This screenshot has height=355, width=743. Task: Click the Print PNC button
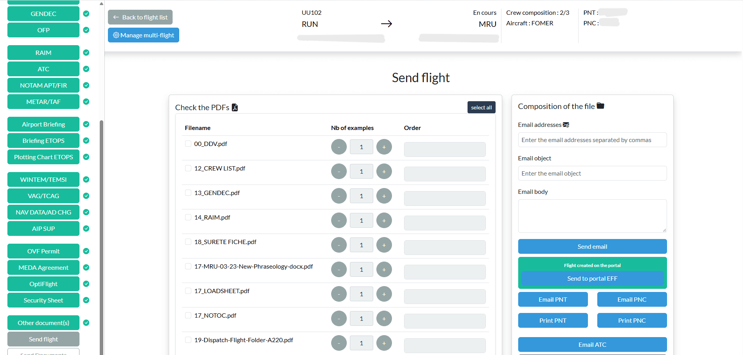[x=632, y=320]
